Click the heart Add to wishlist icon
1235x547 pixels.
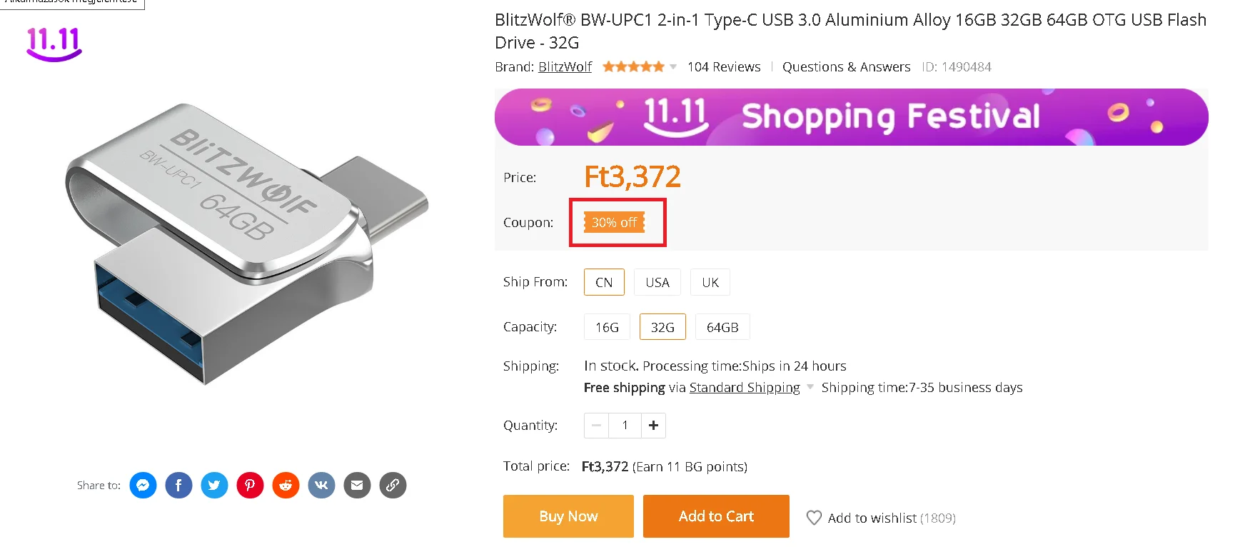[814, 518]
